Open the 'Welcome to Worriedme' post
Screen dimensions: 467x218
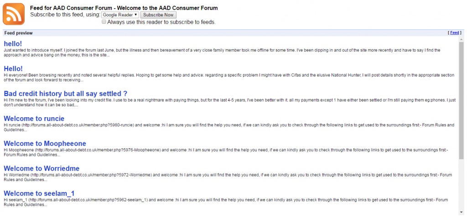click(x=42, y=168)
